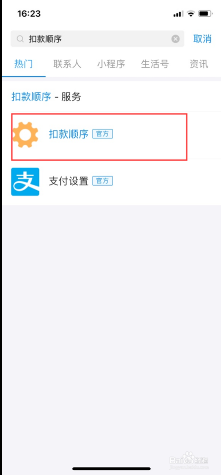Switch to the 联系人 tab
The height and width of the screenshot is (475, 221).
click(x=68, y=64)
